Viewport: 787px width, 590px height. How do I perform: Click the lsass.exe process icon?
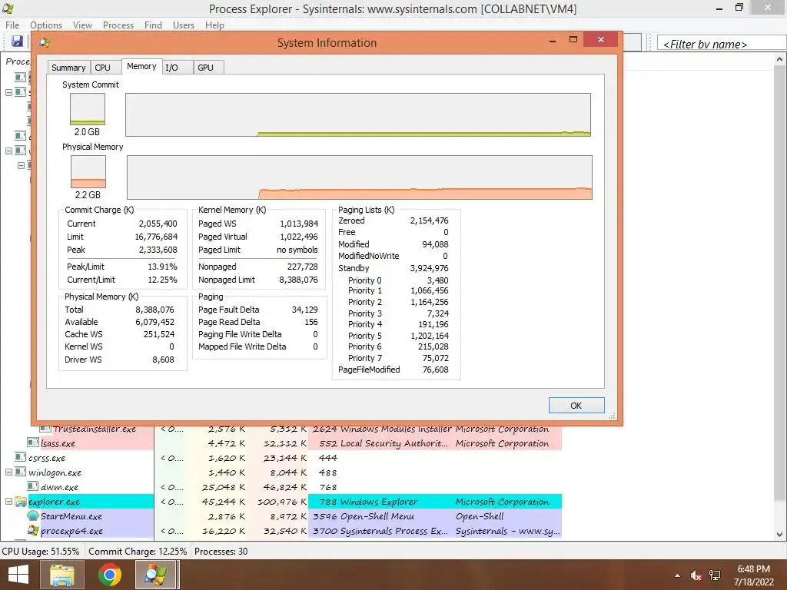pyautogui.click(x=33, y=442)
